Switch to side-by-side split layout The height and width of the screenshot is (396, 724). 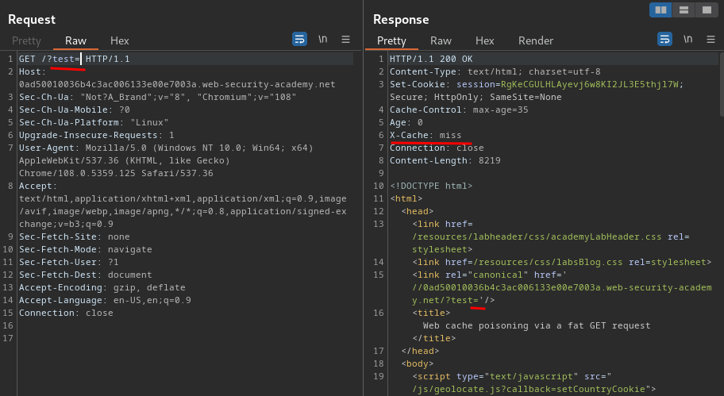point(660,10)
